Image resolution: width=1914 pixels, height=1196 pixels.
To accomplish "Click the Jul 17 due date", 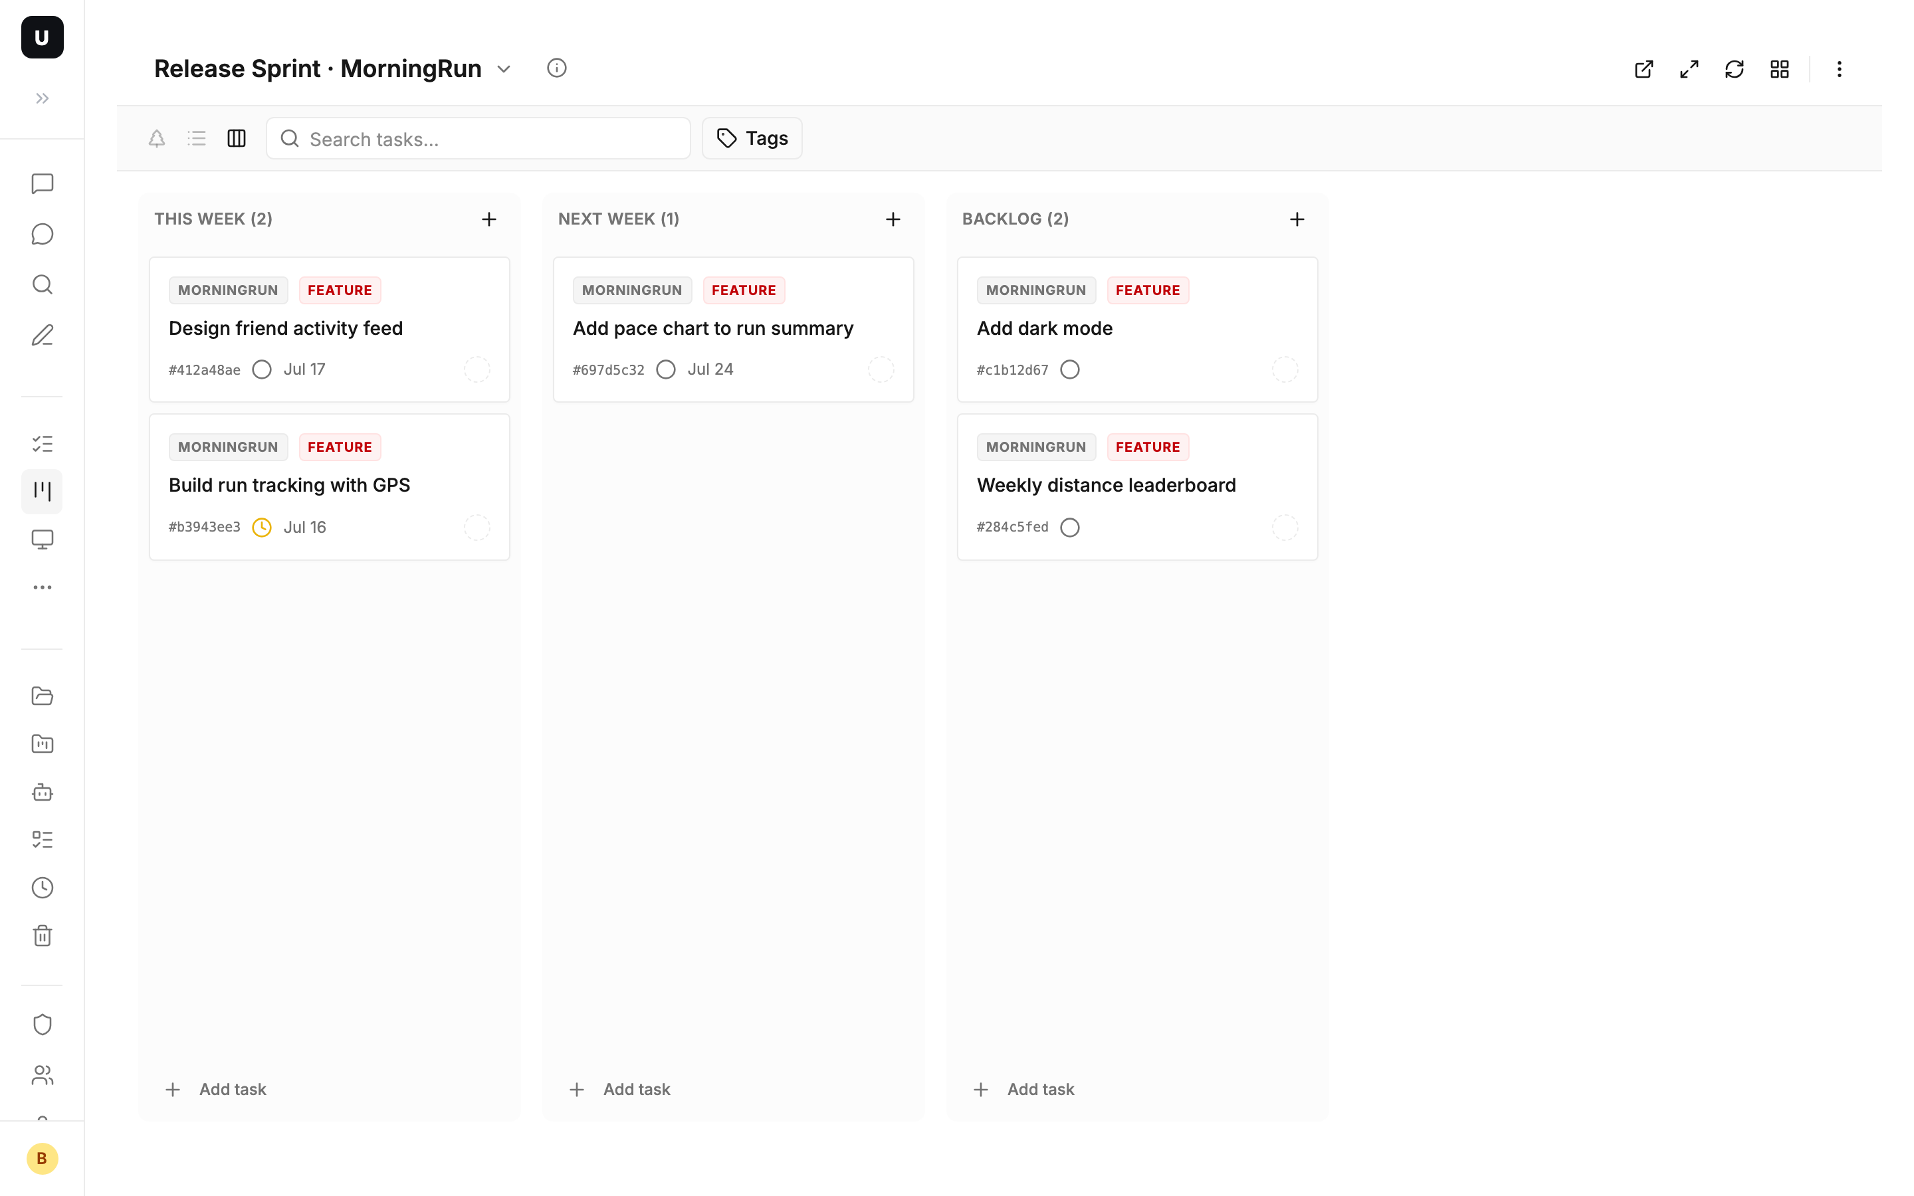I will pos(304,369).
